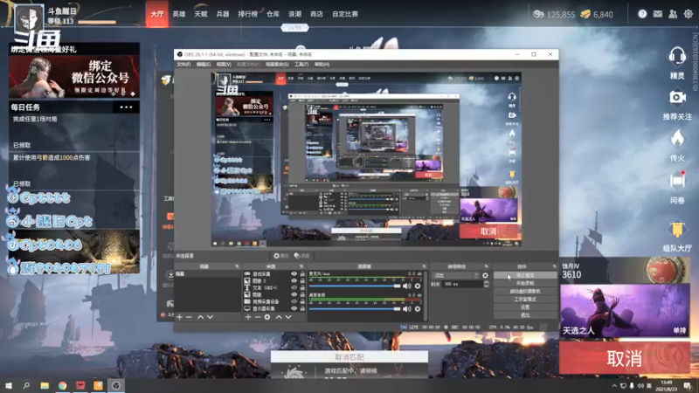Switch to the 排行榜 game tab
Viewport: 699px width, 393px height.
(x=247, y=14)
